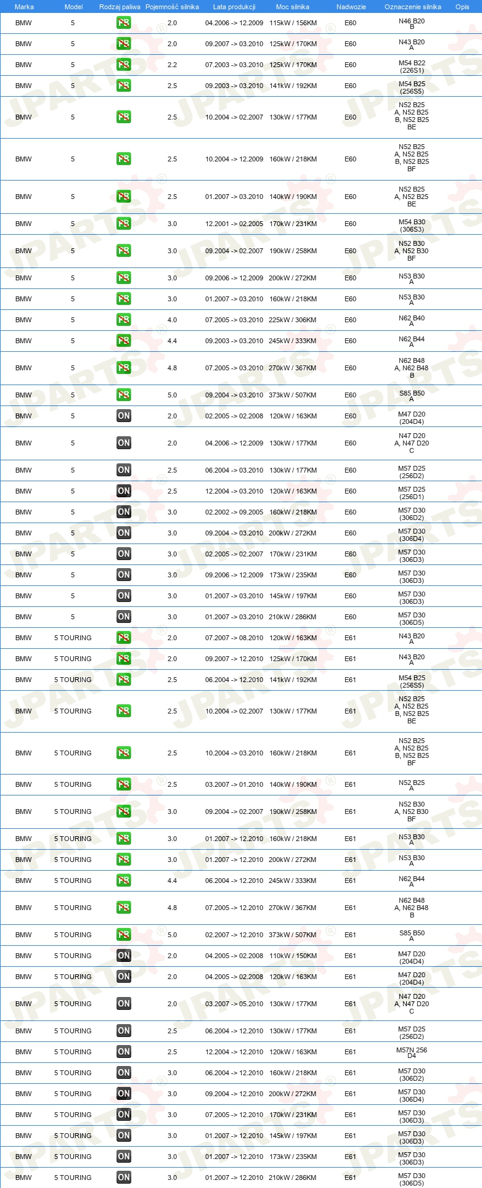
Task: Click the '07.2007 -> 08.2010' production years cell
Action: (x=234, y=638)
